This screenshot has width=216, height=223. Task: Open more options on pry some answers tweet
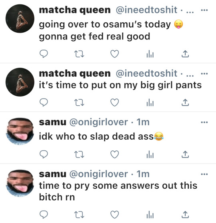click(x=204, y=174)
